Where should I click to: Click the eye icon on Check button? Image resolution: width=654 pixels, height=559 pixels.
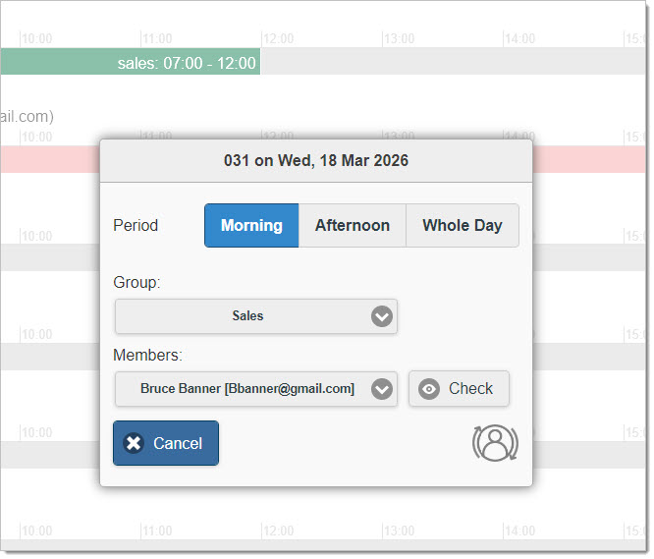click(429, 389)
